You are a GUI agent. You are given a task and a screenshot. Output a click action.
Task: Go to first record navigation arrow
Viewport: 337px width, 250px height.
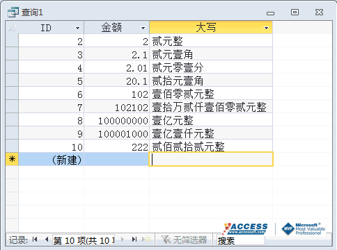click(35, 240)
